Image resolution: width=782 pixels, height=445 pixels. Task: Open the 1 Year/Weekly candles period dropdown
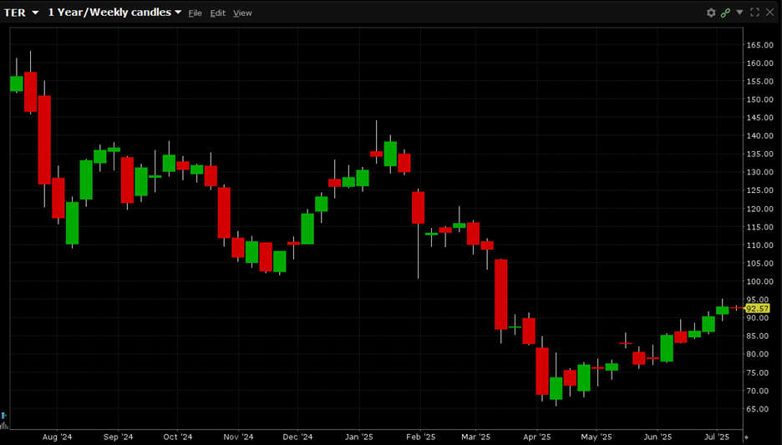114,13
